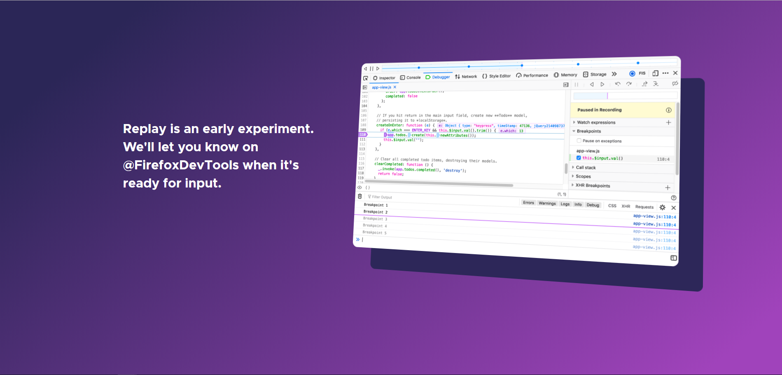Click the replay play button above tabs
The image size is (782, 375).
click(x=378, y=69)
